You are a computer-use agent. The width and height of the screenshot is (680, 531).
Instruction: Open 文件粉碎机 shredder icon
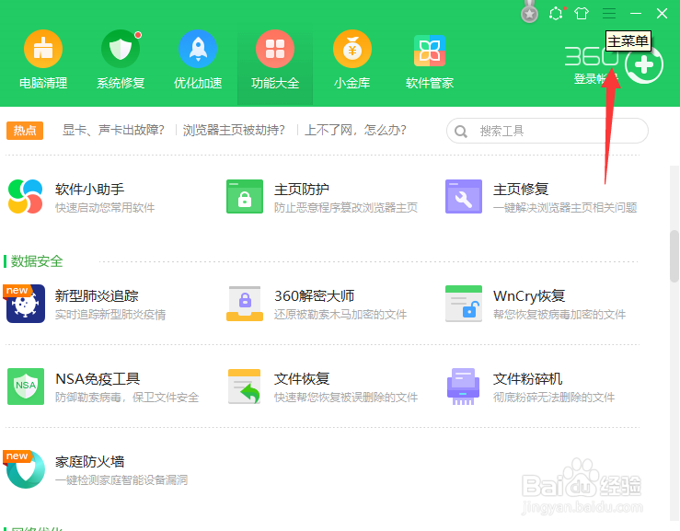[x=463, y=387]
